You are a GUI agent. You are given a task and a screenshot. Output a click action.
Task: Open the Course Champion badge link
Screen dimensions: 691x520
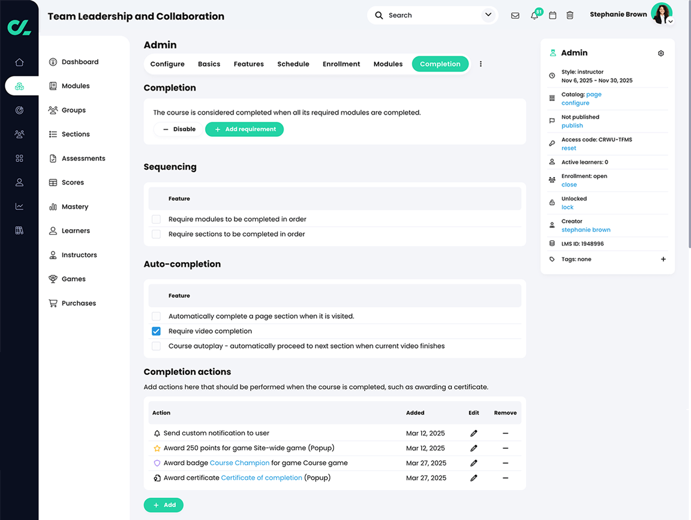[x=239, y=462]
